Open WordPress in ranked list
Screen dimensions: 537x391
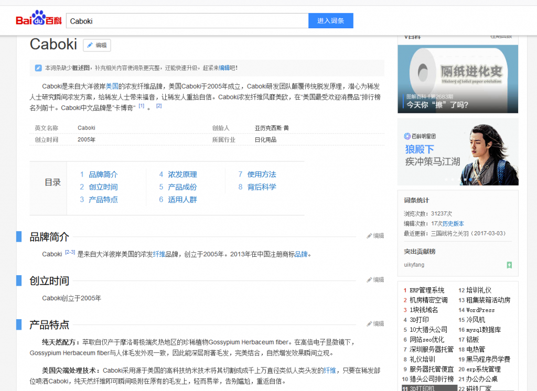(480, 310)
